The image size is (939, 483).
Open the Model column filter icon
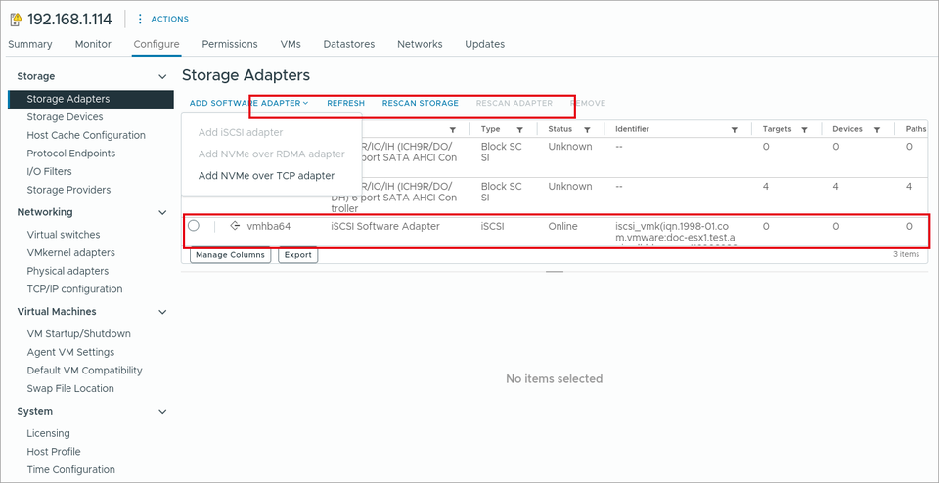[453, 130]
